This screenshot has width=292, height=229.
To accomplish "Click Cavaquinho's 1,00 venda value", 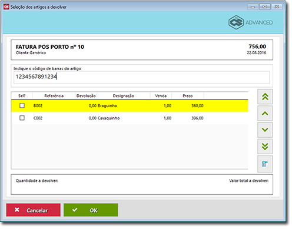I will point(167,118).
